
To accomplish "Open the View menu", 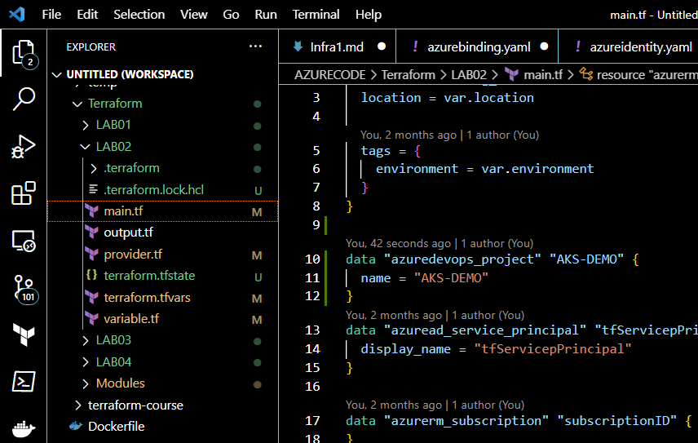I will 193,14.
